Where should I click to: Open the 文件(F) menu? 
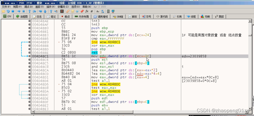coord(6,7)
